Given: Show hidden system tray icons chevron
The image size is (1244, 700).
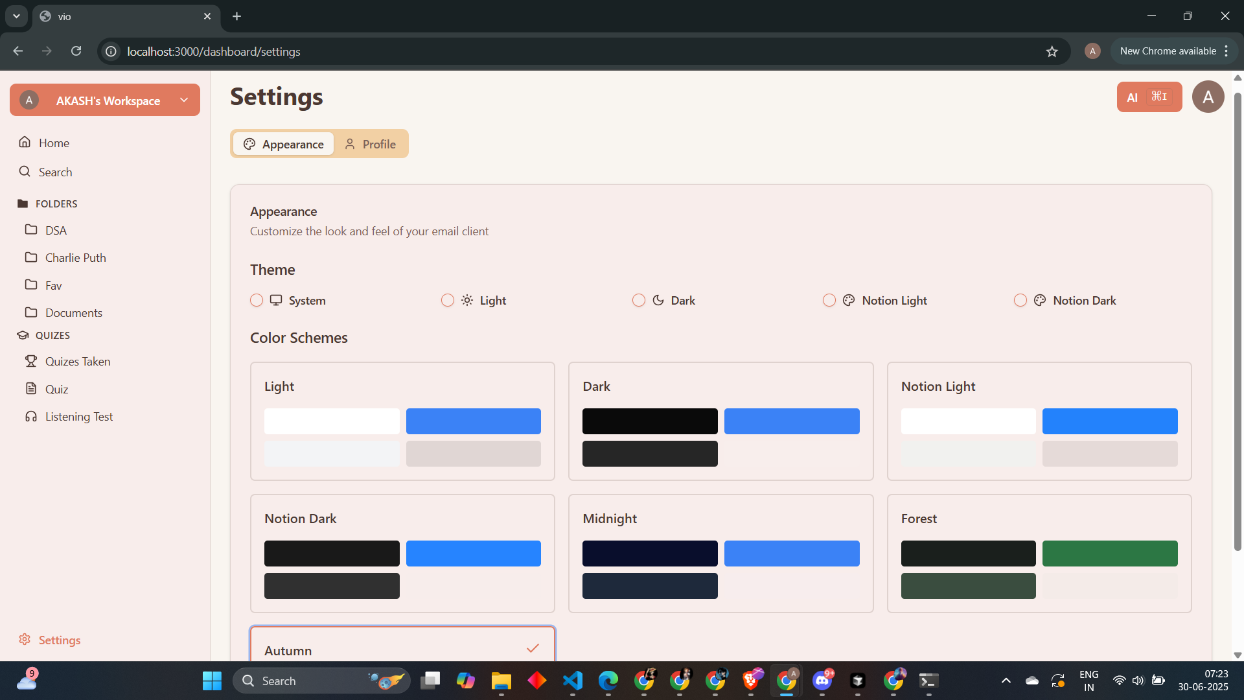Looking at the screenshot, I should click(x=1006, y=681).
